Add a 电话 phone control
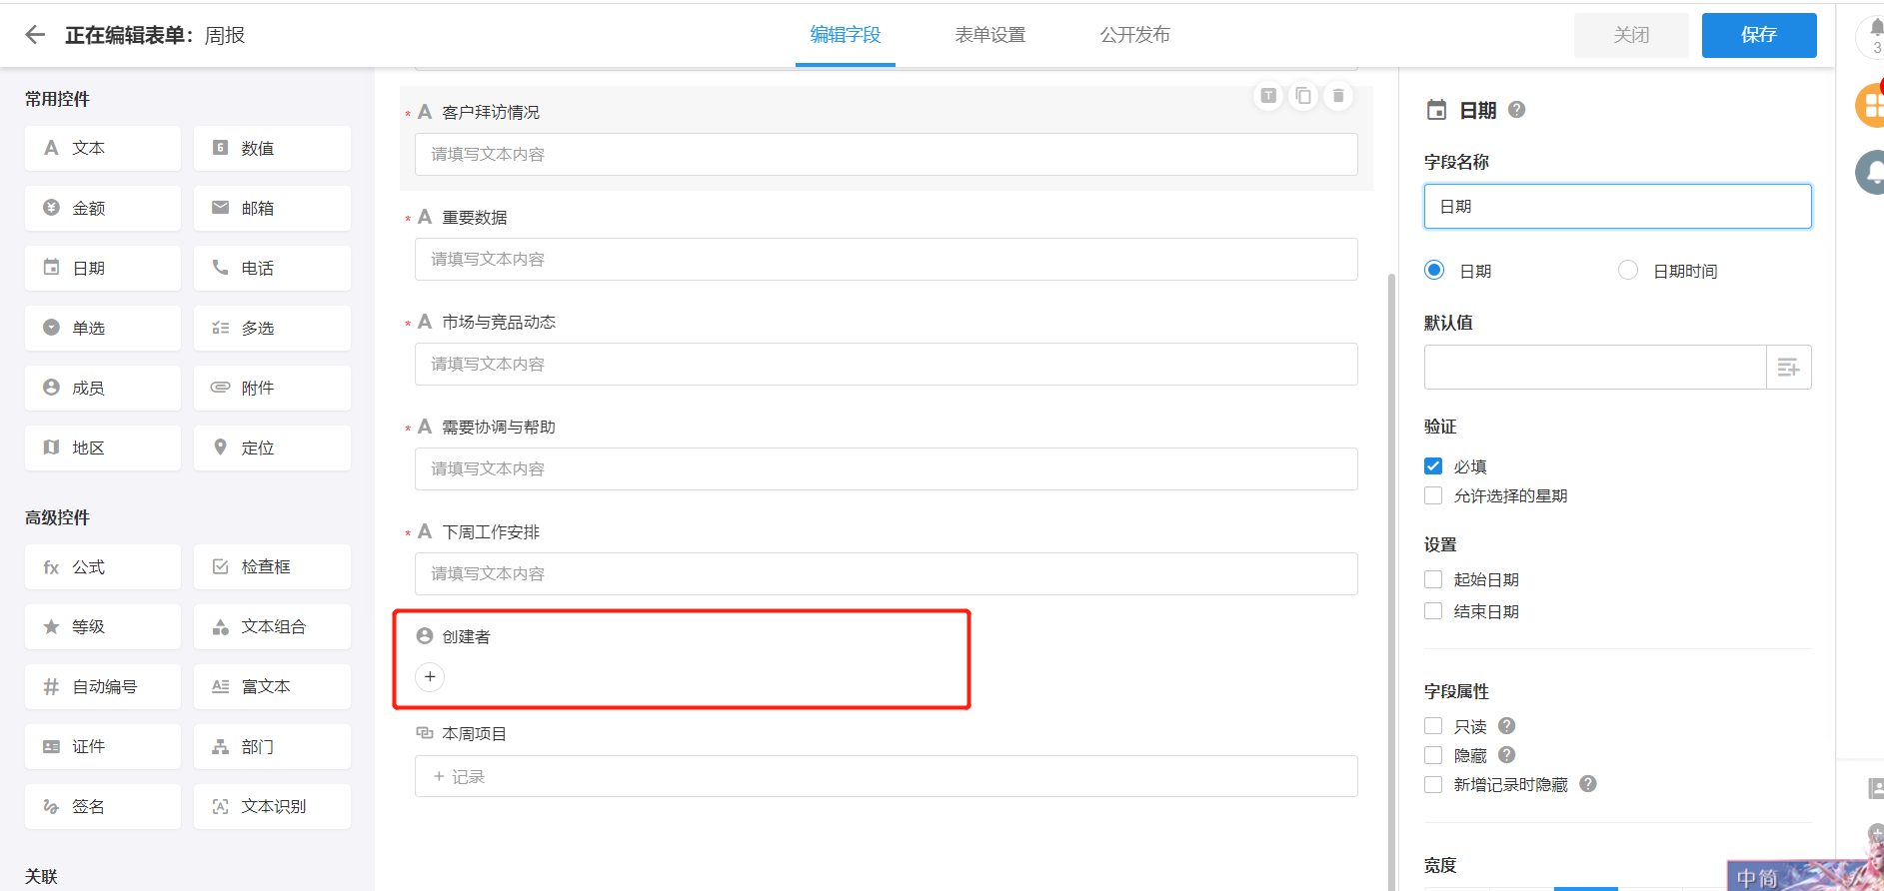Image resolution: width=1884 pixels, height=891 pixels. [x=272, y=268]
